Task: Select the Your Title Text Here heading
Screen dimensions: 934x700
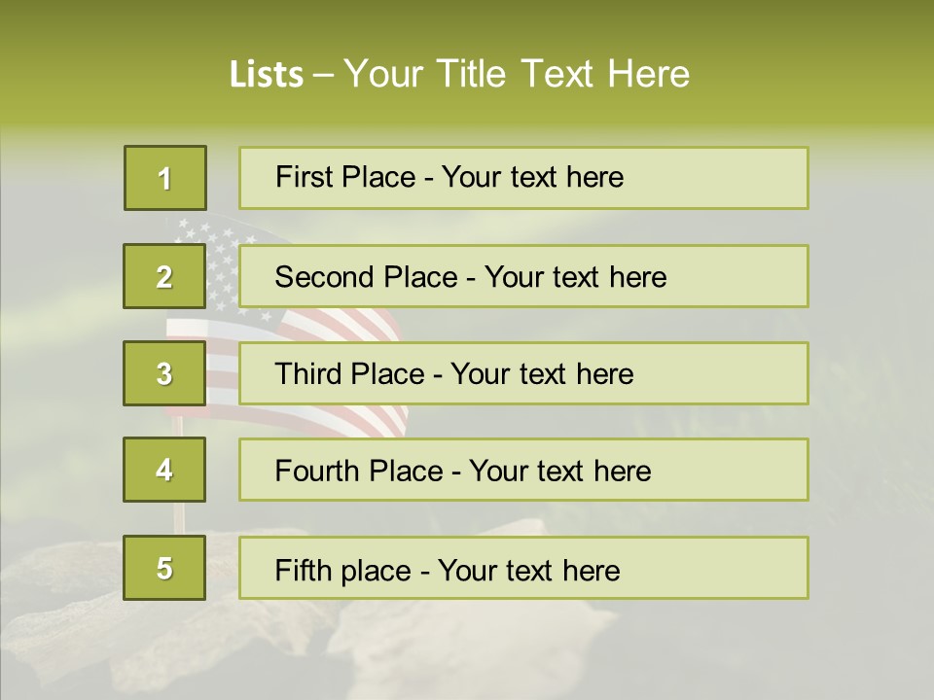Action: 517,74
